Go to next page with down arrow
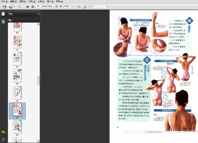 [33, 7]
